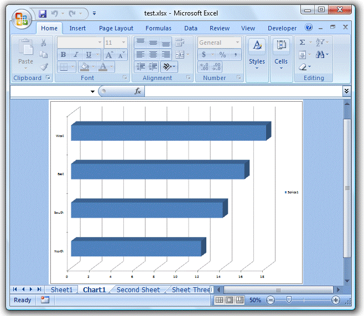Zoom out with minus button
The height and width of the screenshot is (316, 364).
pos(271,300)
